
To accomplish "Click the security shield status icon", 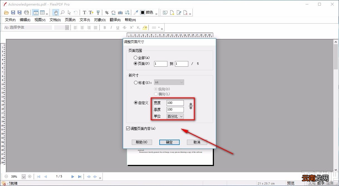I will pos(4,184).
